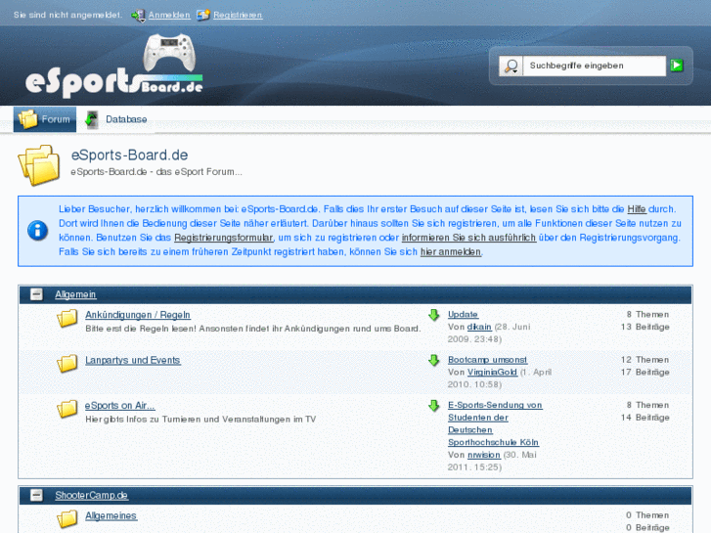Open the Lanpartys und Events board
This screenshot has width=711, height=533.
click(x=133, y=360)
